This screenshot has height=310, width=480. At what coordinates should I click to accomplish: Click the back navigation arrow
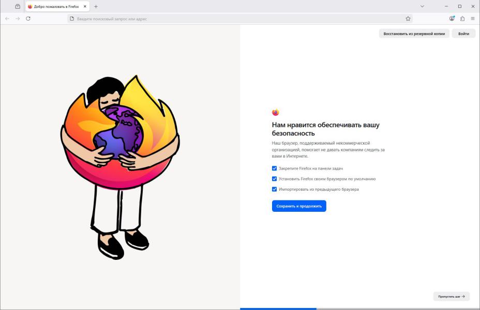(x=7, y=19)
